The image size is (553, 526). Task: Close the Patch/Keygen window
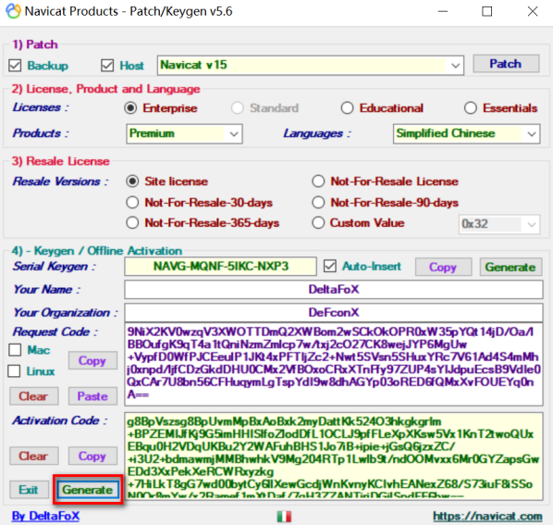point(533,12)
